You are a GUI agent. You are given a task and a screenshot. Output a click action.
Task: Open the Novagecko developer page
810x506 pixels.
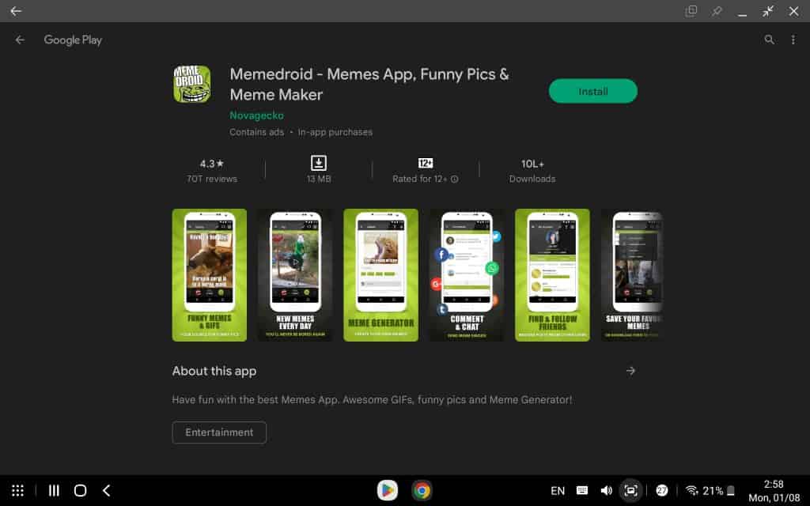[x=256, y=115]
